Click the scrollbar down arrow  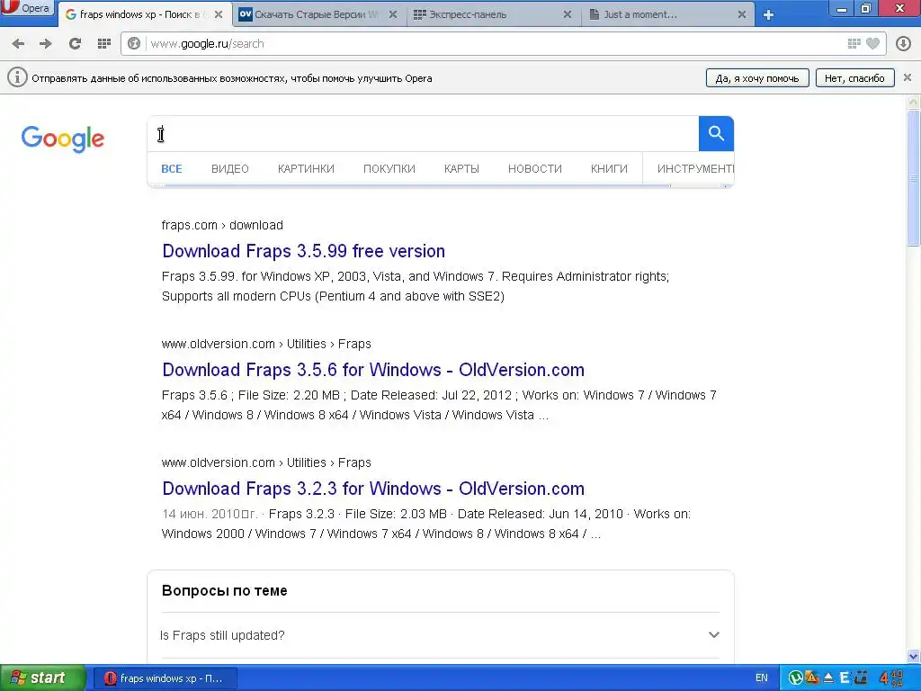coord(914,656)
